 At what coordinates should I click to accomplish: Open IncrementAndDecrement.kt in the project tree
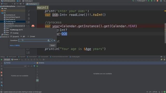15,26
